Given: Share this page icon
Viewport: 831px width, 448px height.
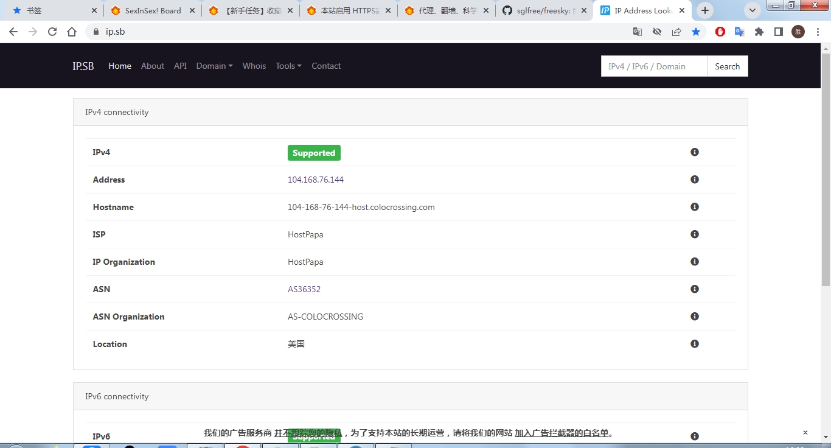Looking at the screenshot, I should pyautogui.click(x=676, y=32).
